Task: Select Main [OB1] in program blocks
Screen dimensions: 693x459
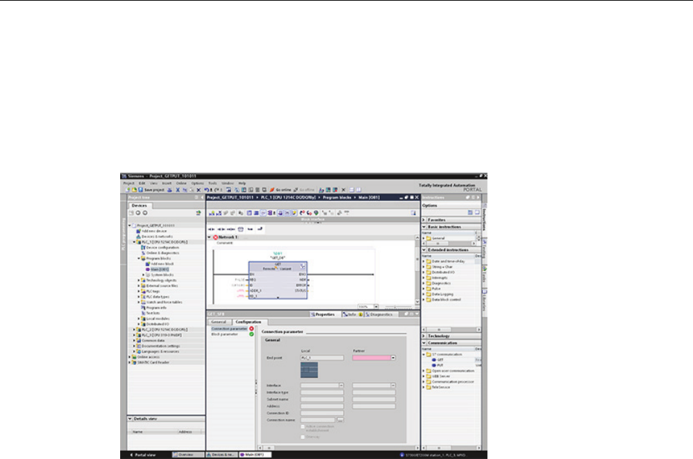Action: pyautogui.click(x=158, y=269)
